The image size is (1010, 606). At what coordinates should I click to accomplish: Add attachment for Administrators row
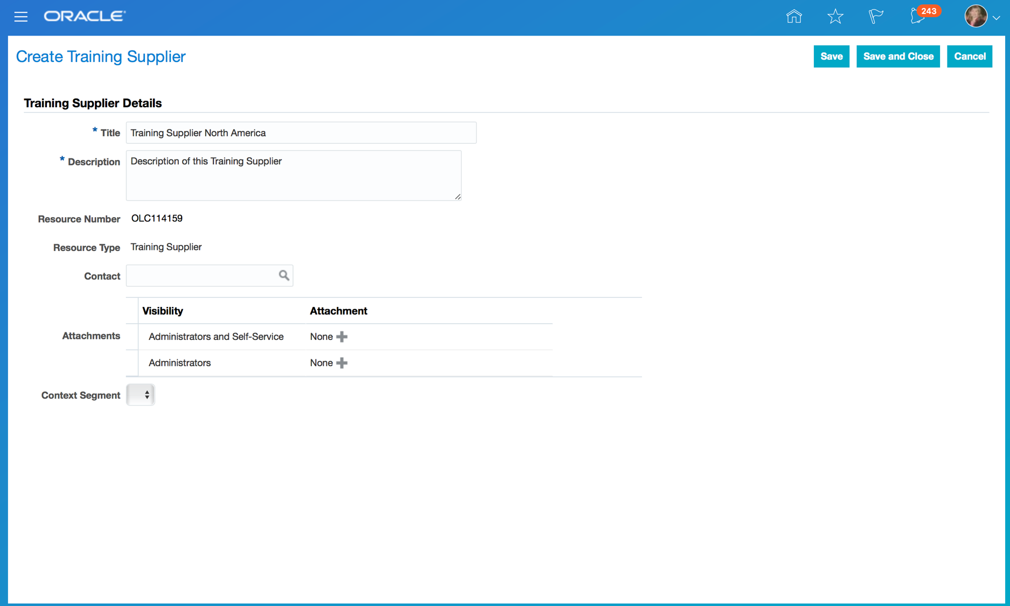[342, 363]
